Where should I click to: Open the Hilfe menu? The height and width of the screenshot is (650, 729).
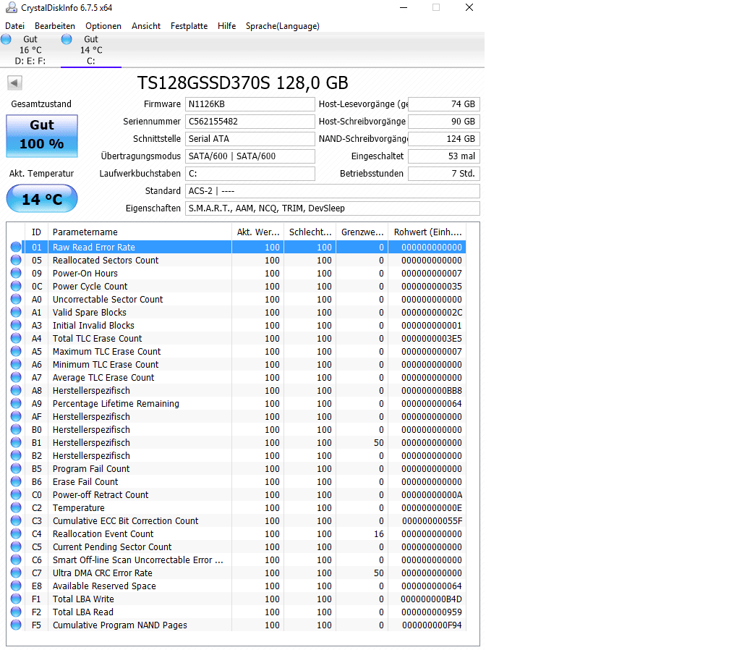(x=226, y=26)
